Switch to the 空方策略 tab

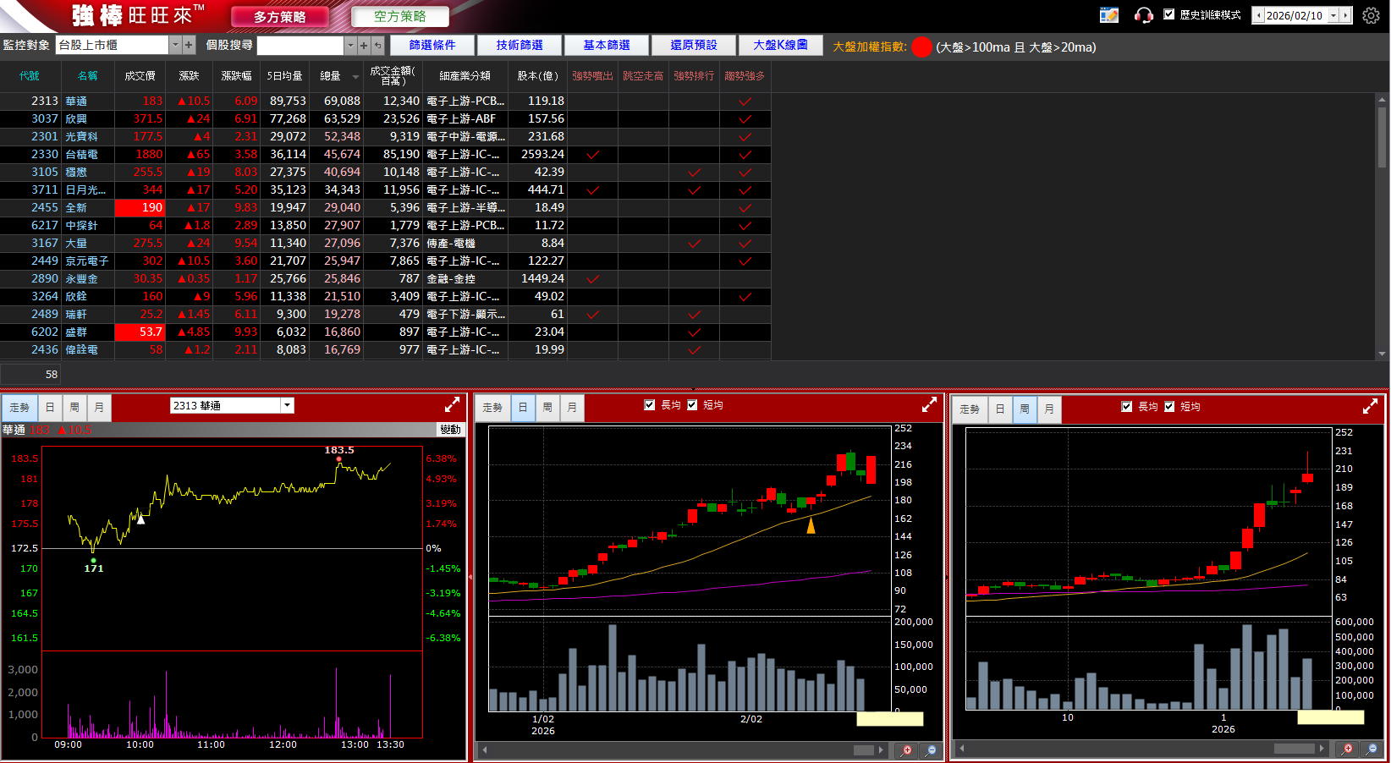[x=399, y=16]
